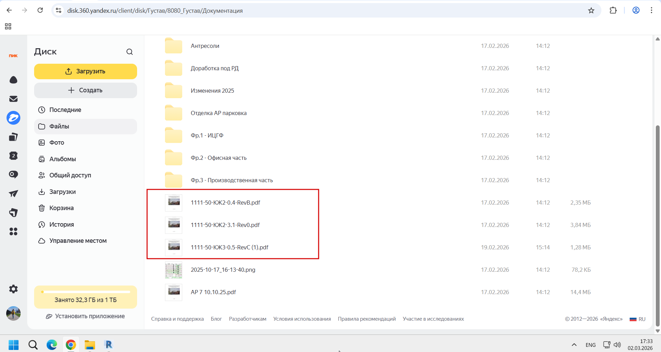Screen dimensions: 661x352
Task: Click the volume icon in the system tray
Action: point(617,345)
